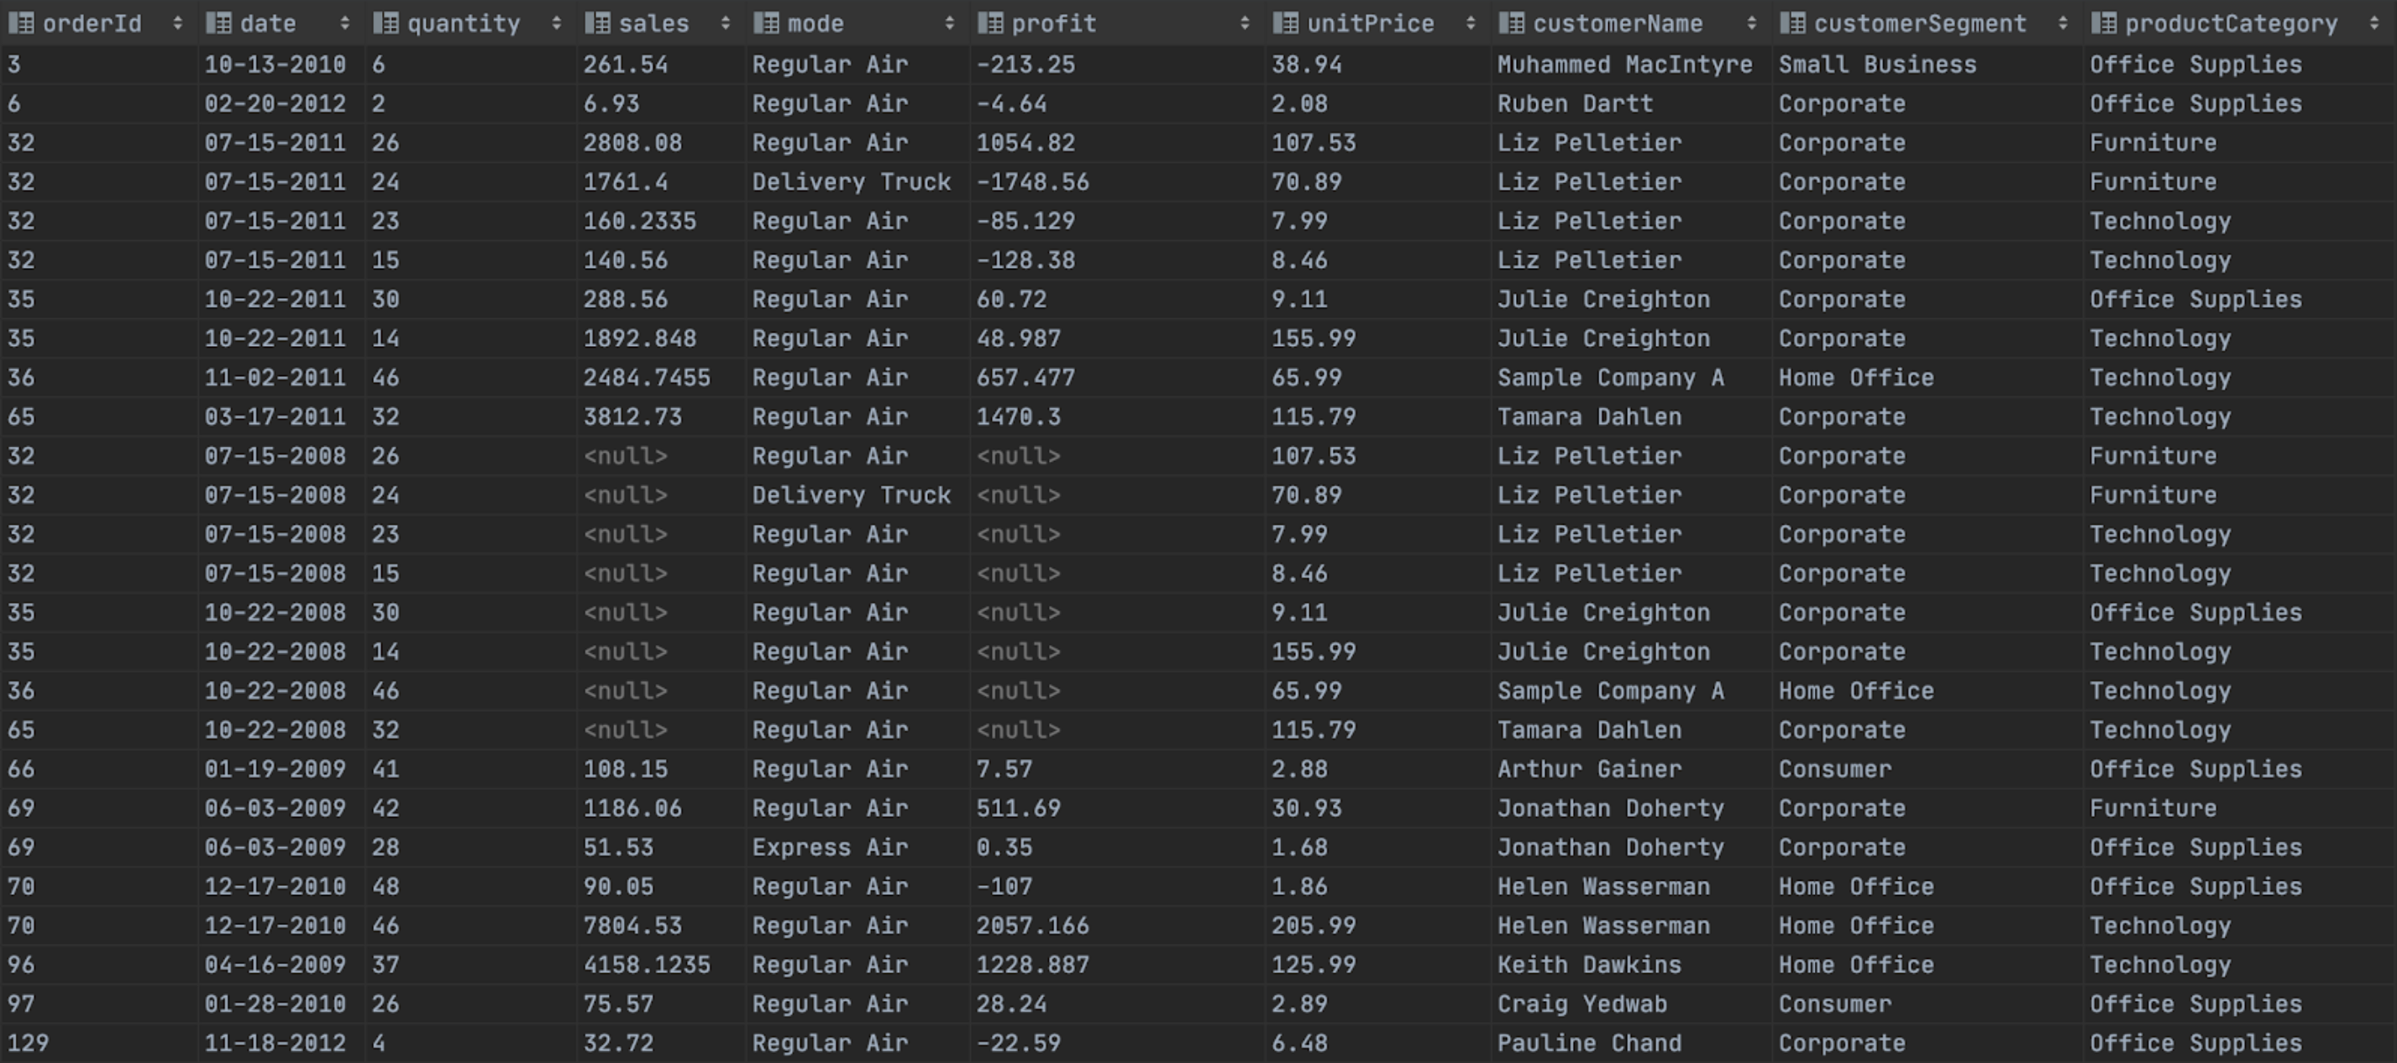2397x1063 pixels.
Task: Toggle sort arrows on orderId column
Action: pos(178,24)
